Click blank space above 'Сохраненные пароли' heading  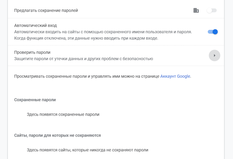click(108, 89)
